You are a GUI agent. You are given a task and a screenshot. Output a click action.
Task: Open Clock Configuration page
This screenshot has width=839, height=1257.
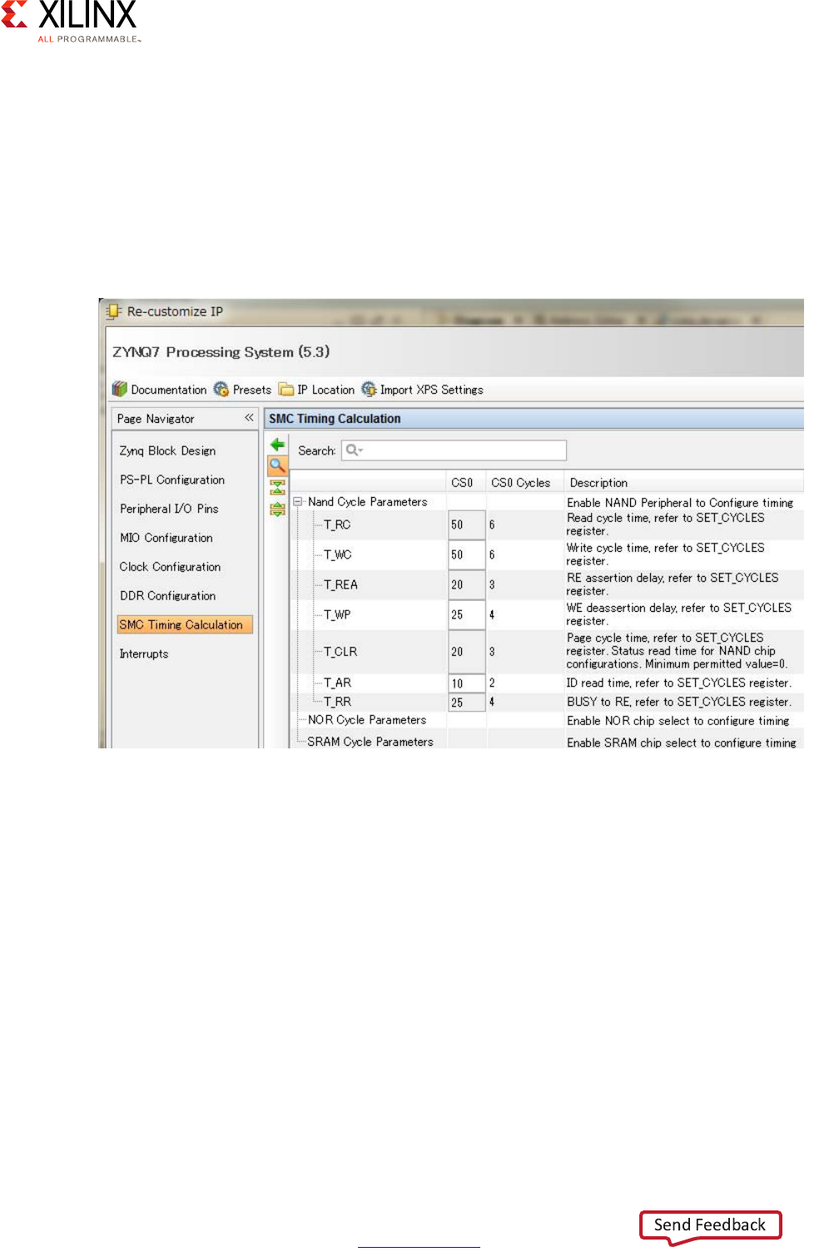point(170,567)
